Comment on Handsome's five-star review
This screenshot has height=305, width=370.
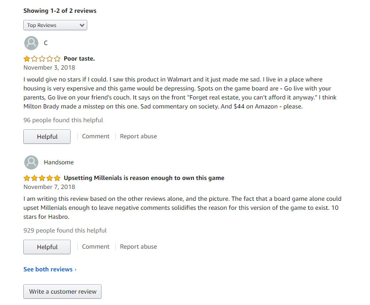click(x=95, y=247)
